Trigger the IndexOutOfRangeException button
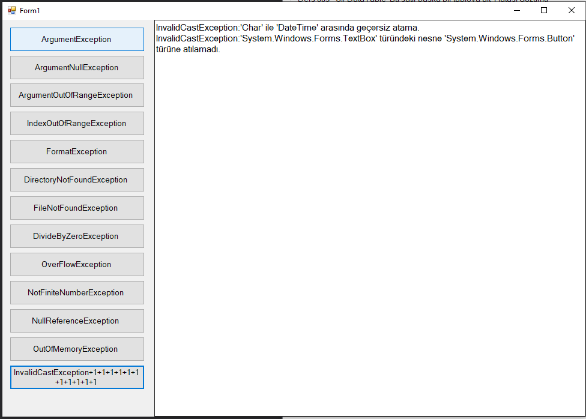The width and height of the screenshot is (586, 419). pyautogui.click(x=77, y=123)
